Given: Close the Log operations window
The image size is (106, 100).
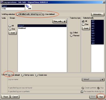Looking at the screenshot, I should (x=104, y=2).
